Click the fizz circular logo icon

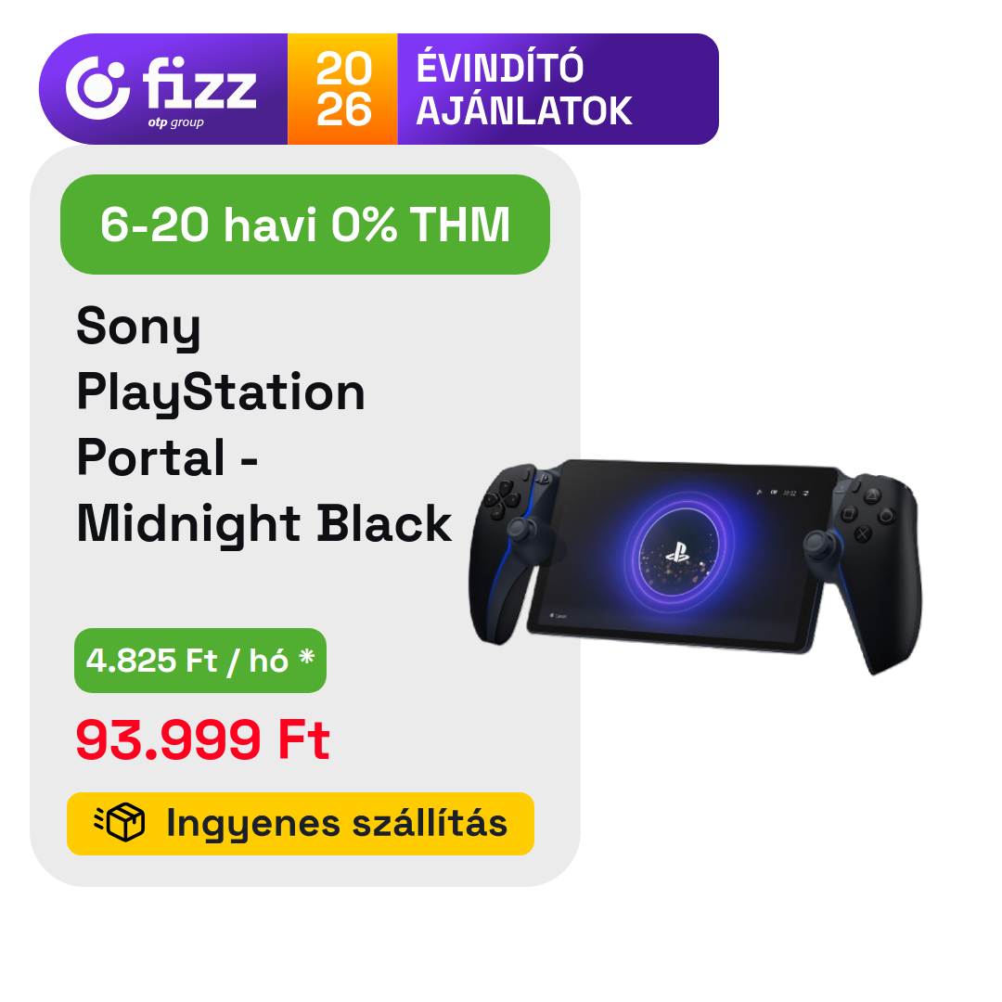pos(96,88)
